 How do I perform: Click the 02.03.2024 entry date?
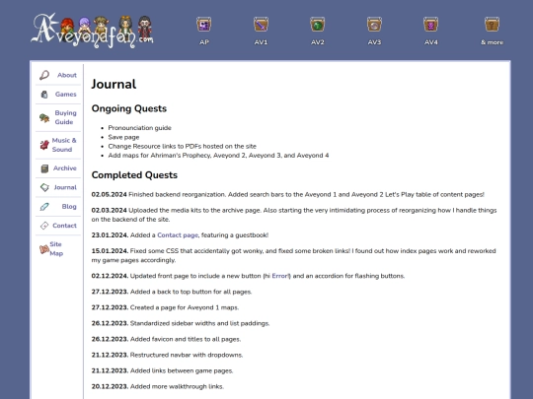coord(110,211)
